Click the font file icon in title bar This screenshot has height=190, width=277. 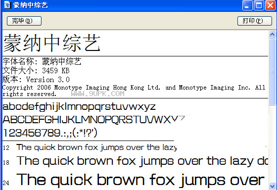coord(7,5)
